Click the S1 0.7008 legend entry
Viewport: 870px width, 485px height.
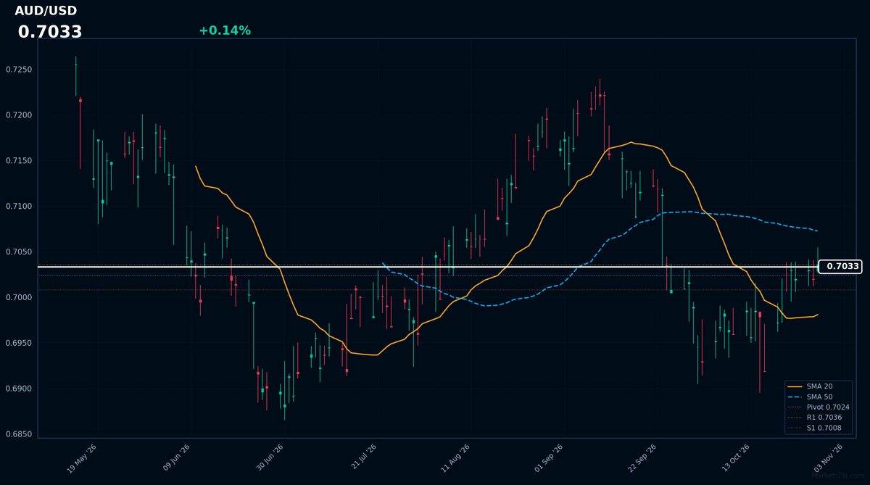coord(819,428)
